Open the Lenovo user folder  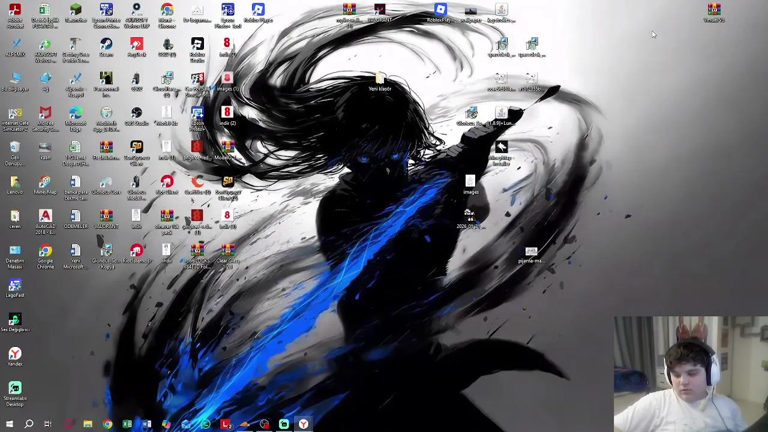15,185
